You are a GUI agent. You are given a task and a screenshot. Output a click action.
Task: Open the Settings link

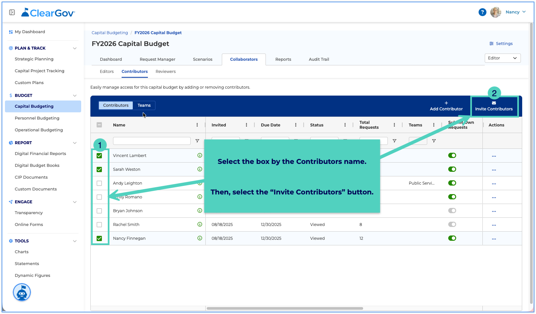[501, 44]
